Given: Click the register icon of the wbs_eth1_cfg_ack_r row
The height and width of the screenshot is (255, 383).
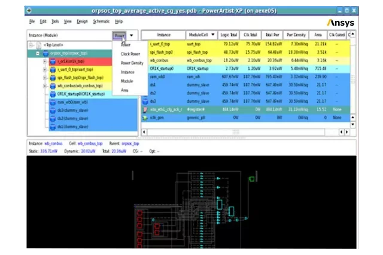Looking at the screenshot, I should 145,110.
